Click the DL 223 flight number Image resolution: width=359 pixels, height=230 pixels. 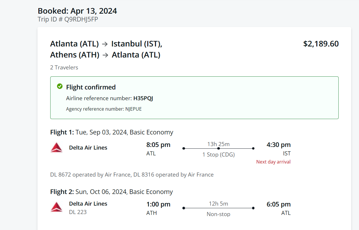tap(78, 212)
